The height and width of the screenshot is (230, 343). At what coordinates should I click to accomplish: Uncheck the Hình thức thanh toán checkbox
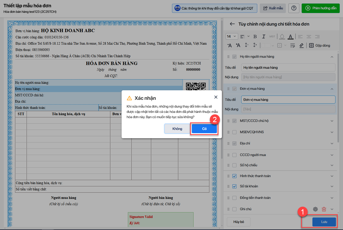click(x=234, y=176)
